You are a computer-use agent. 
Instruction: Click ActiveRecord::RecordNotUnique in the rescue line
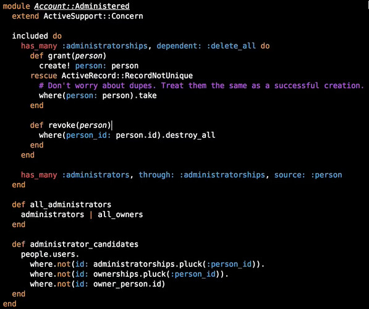(127, 75)
